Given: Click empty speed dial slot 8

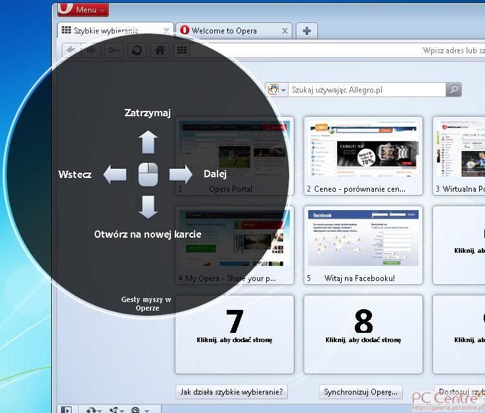Looking at the screenshot, I should coord(363,334).
